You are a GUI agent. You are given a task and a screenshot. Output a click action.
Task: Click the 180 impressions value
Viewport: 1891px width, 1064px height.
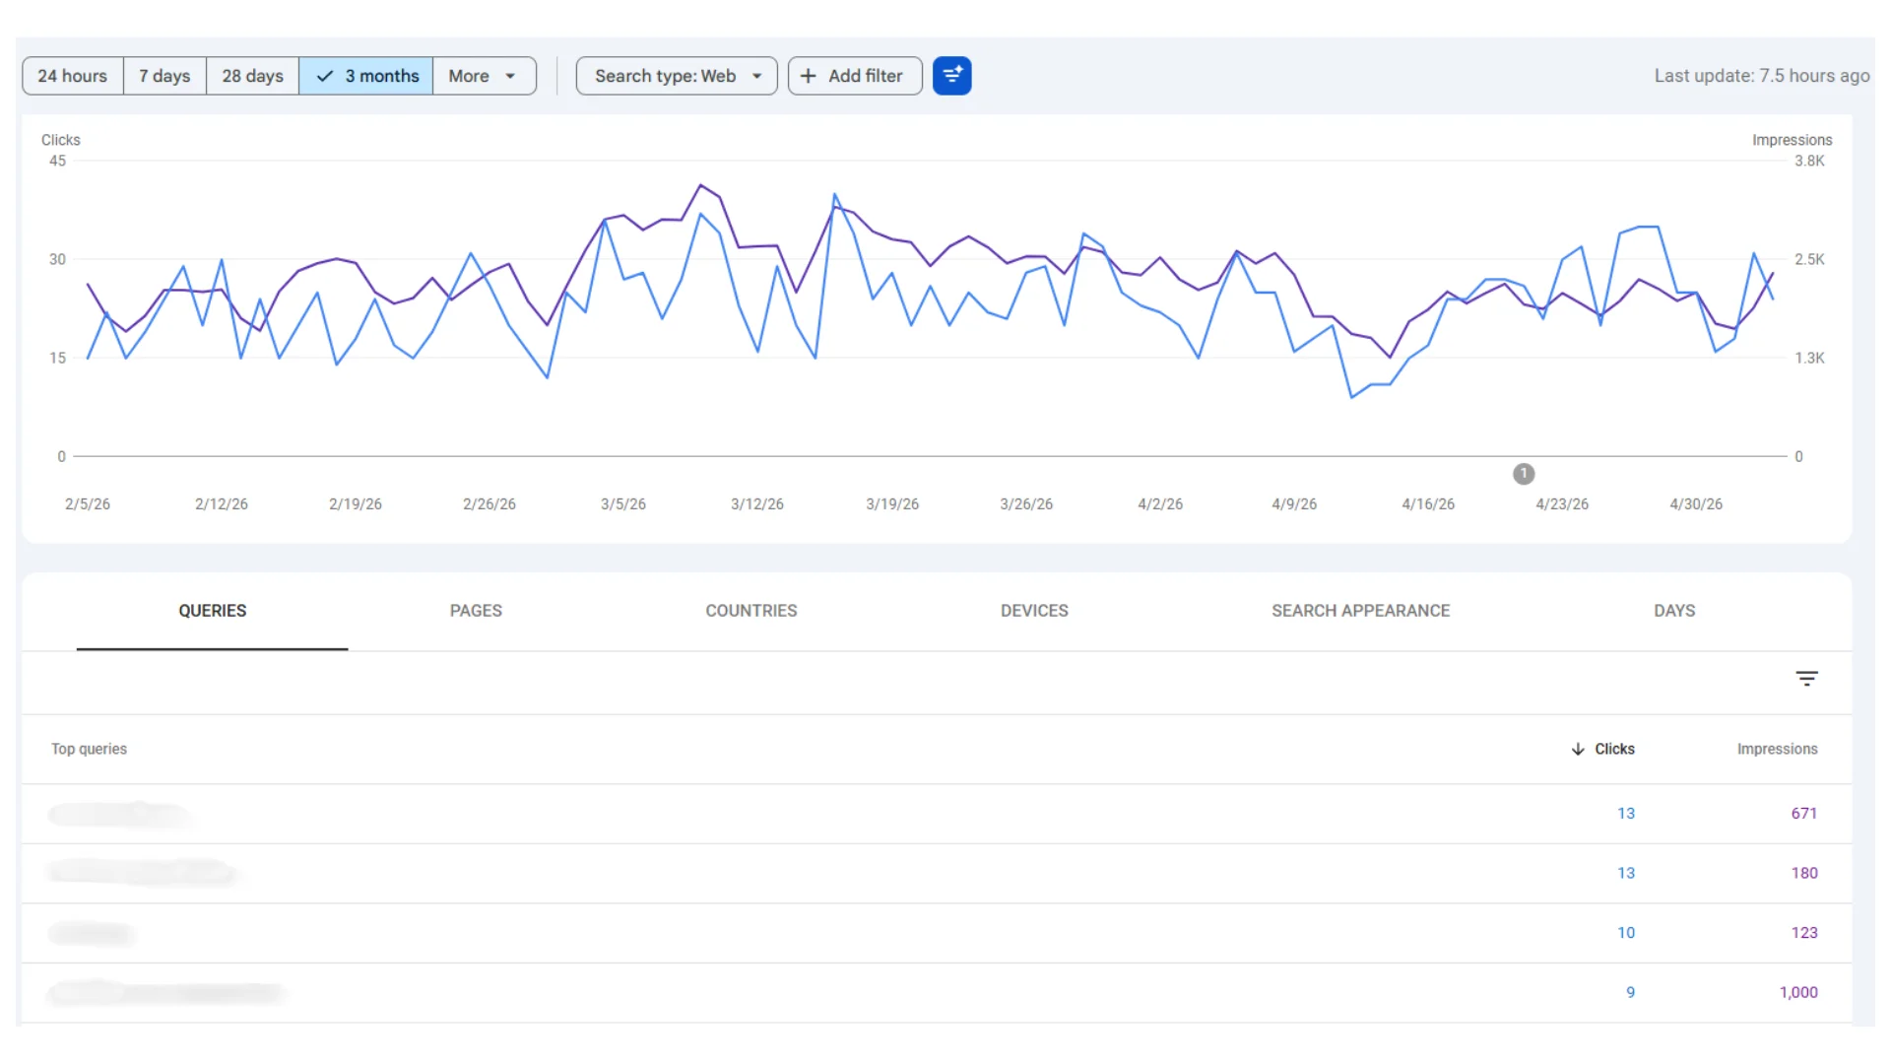point(1803,873)
